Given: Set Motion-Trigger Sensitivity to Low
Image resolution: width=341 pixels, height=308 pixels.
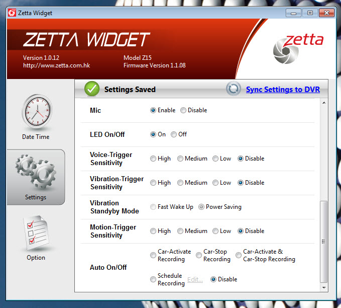Looking at the screenshot, I should click(x=215, y=231).
